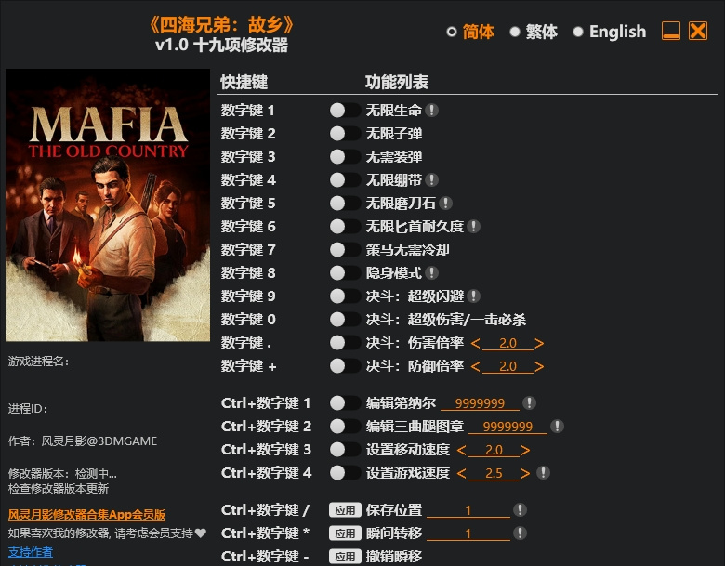
Task: Click 应用 button for 瞬间转移
Action: click(345, 533)
